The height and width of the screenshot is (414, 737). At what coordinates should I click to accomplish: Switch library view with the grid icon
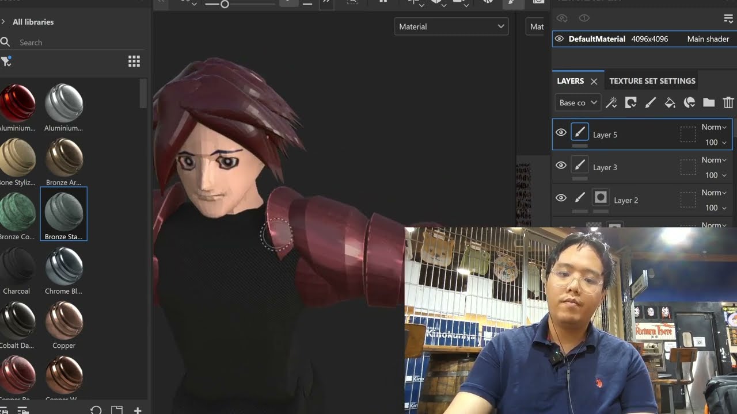(x=134, y=61)
